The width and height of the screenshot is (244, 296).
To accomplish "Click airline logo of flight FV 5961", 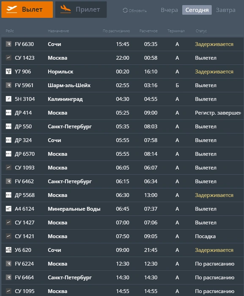I will (x=8, y=85).
